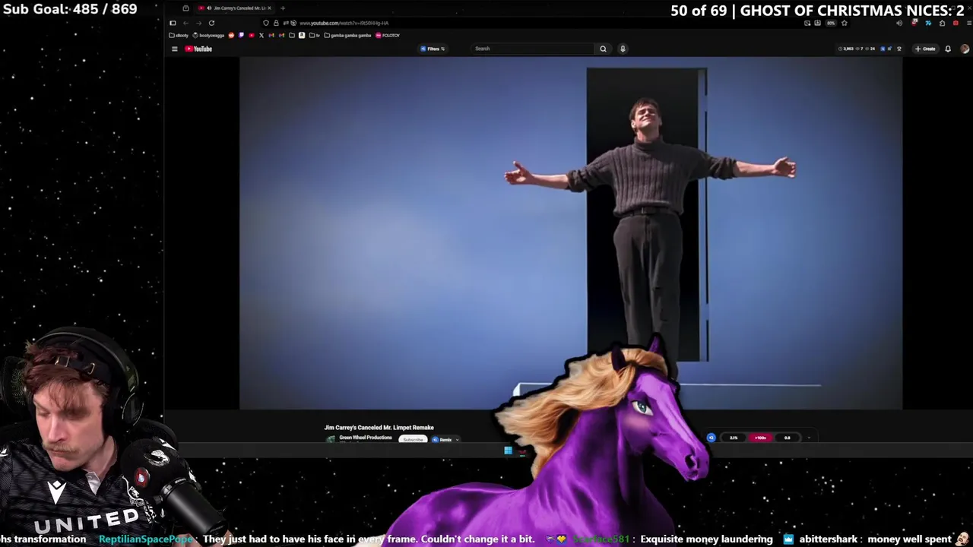Image resolution: width=973 pixels, height=547 pixels.
Task: Click the browser address bar URL
Action: 344,23
